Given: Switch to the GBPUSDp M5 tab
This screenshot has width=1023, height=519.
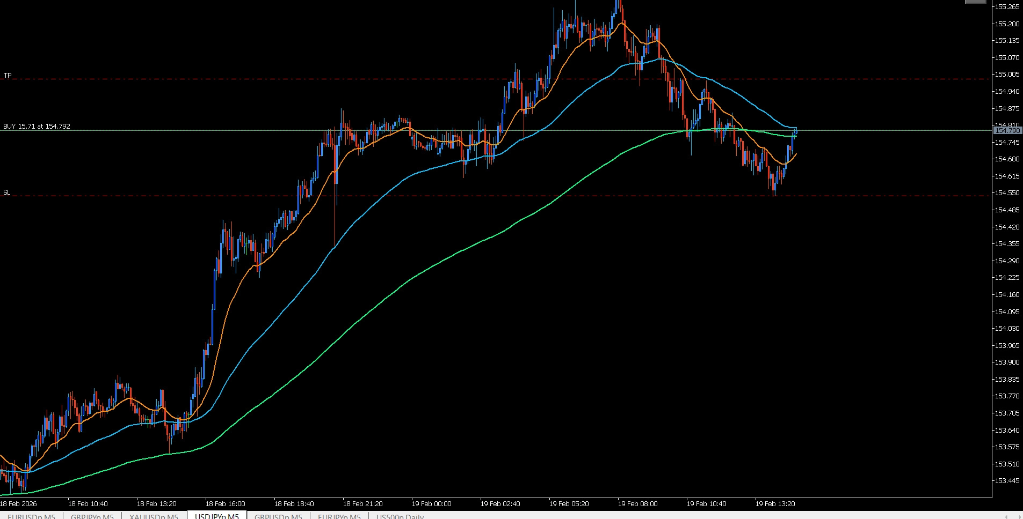Looking at the screenshot, I should coord(278,516).
